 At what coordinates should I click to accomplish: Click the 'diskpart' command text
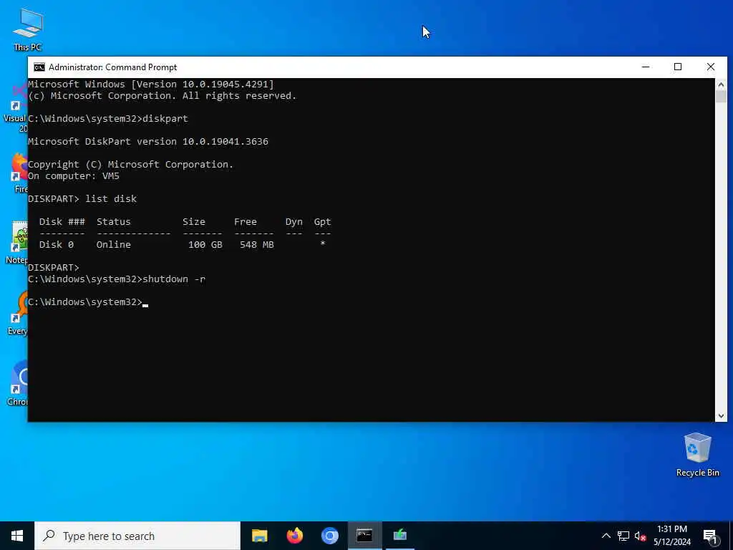[165, 119]
